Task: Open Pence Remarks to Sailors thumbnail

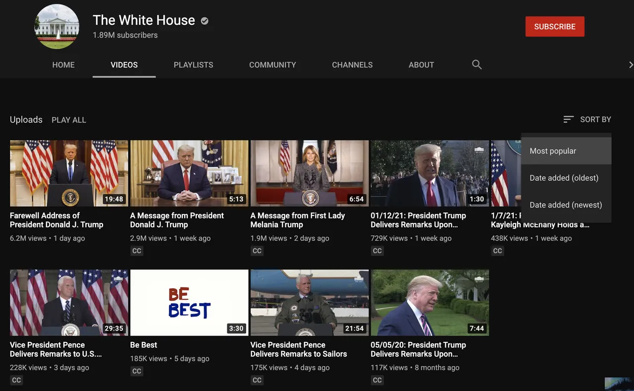Action: point(310,303)
